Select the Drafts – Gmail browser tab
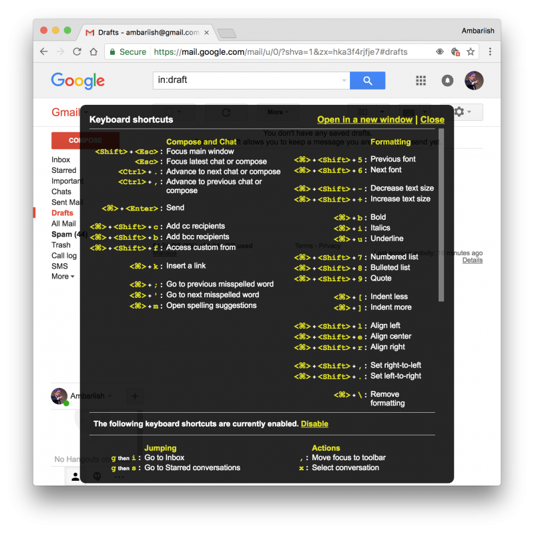 [147, 32]
